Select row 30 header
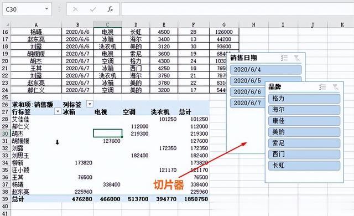The height and width of the screenshot is (216, 354). [5, 133]
